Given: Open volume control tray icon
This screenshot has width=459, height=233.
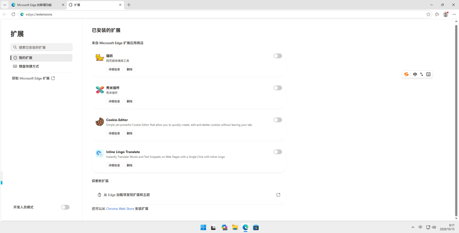Looking at the screenshot, I should (x=434, y=228).
